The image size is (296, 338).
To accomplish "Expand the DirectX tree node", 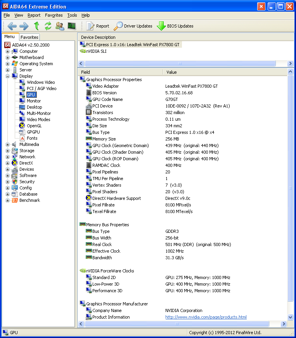I will tap(7, 163).
